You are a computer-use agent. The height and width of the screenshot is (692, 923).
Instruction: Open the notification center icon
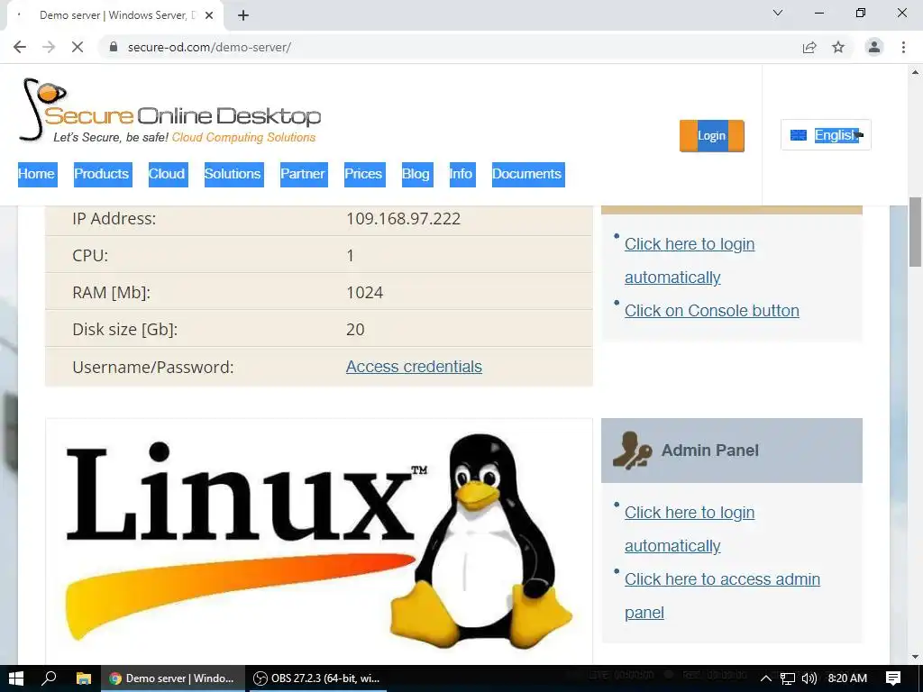point(893,678)
